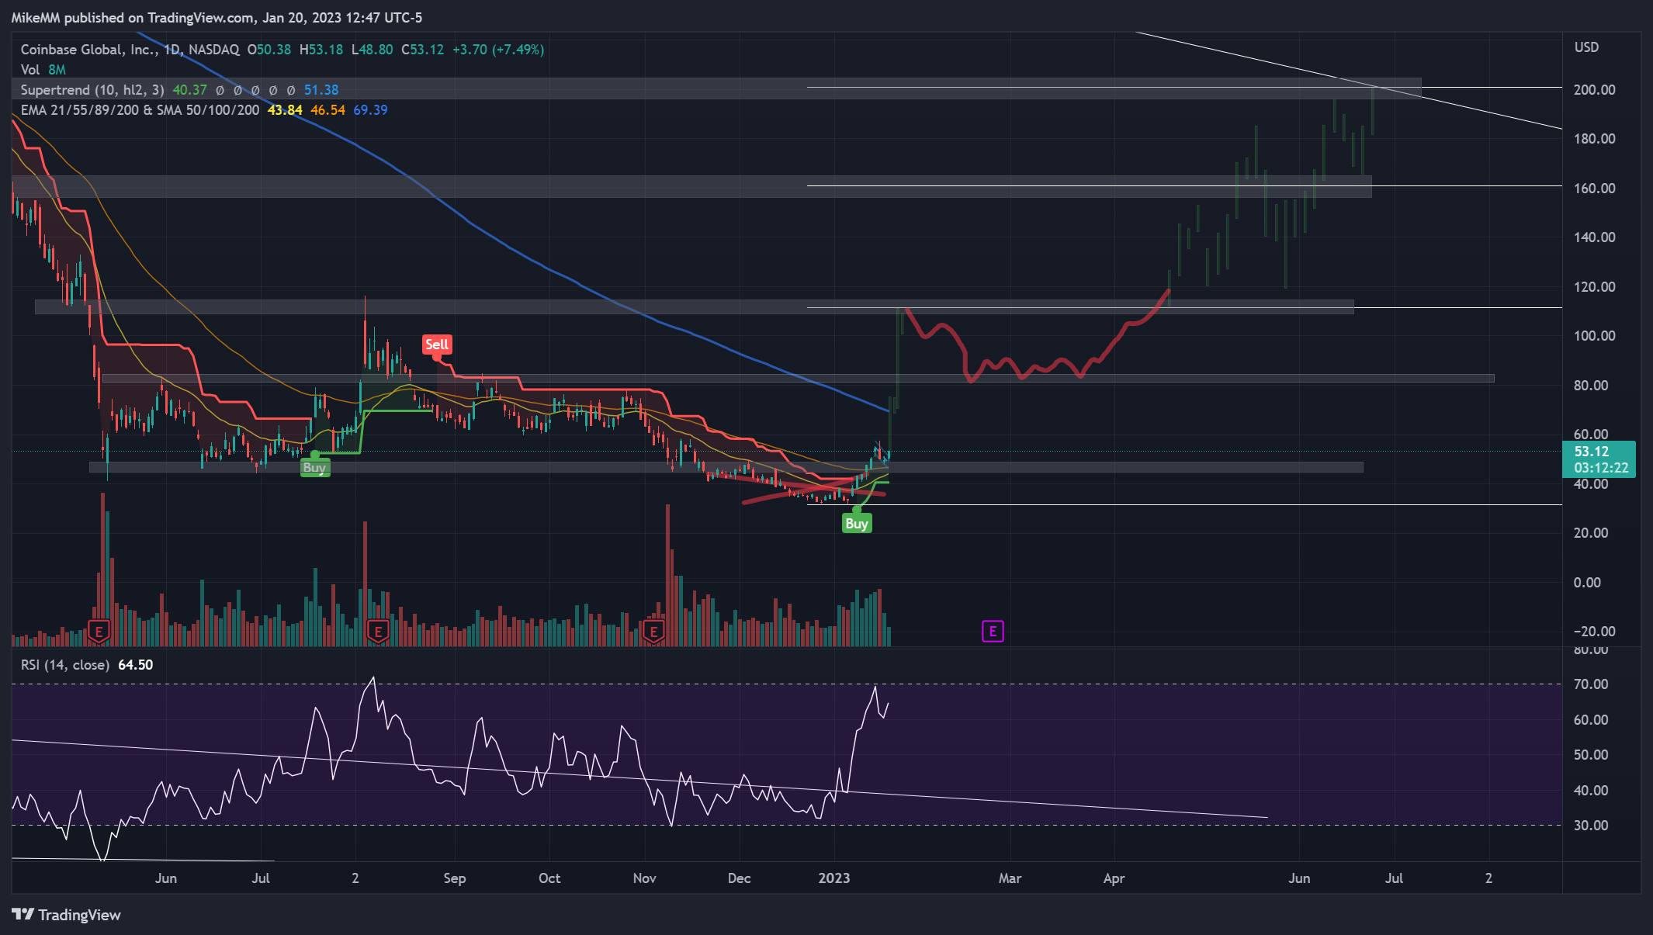Click the Nov label on time axis
The image size is (1653, 935).
pyautogui.click(x=645, y=878)
